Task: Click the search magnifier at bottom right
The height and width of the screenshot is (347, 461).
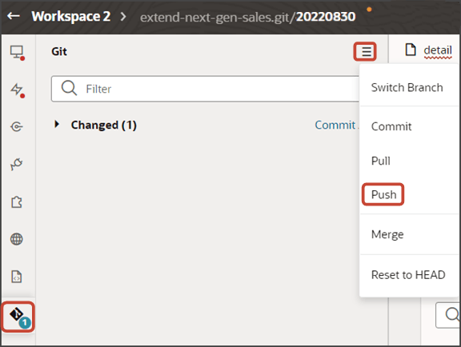Action: 451,314
